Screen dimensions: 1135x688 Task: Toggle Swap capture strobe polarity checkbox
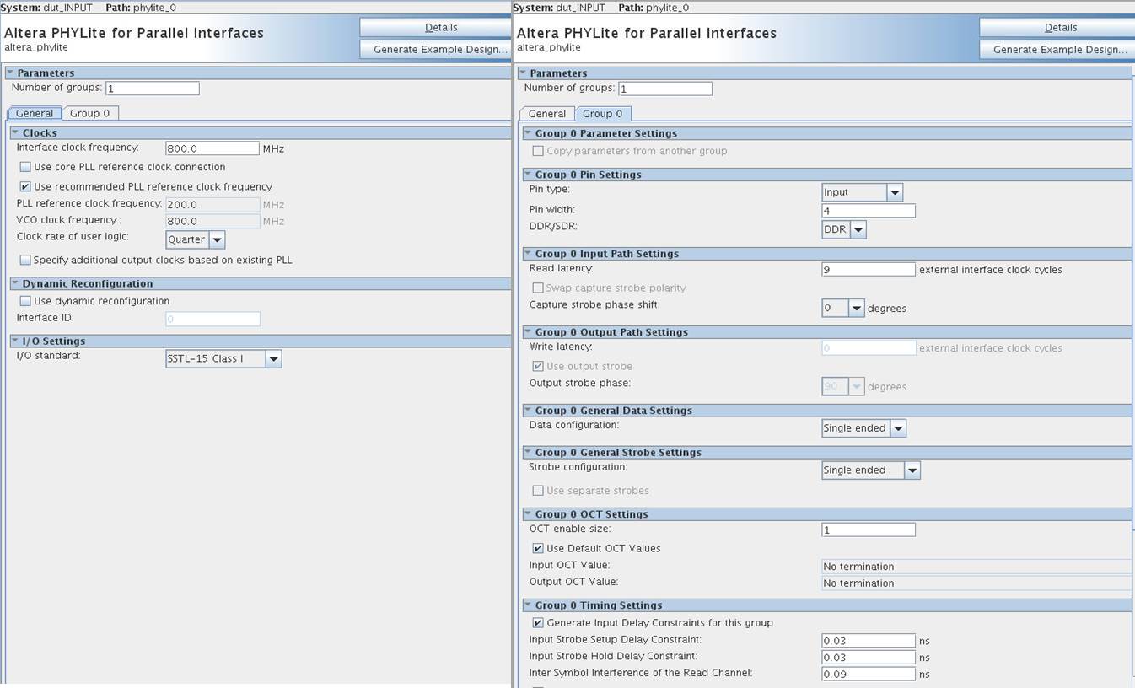[x=538, y=288]
